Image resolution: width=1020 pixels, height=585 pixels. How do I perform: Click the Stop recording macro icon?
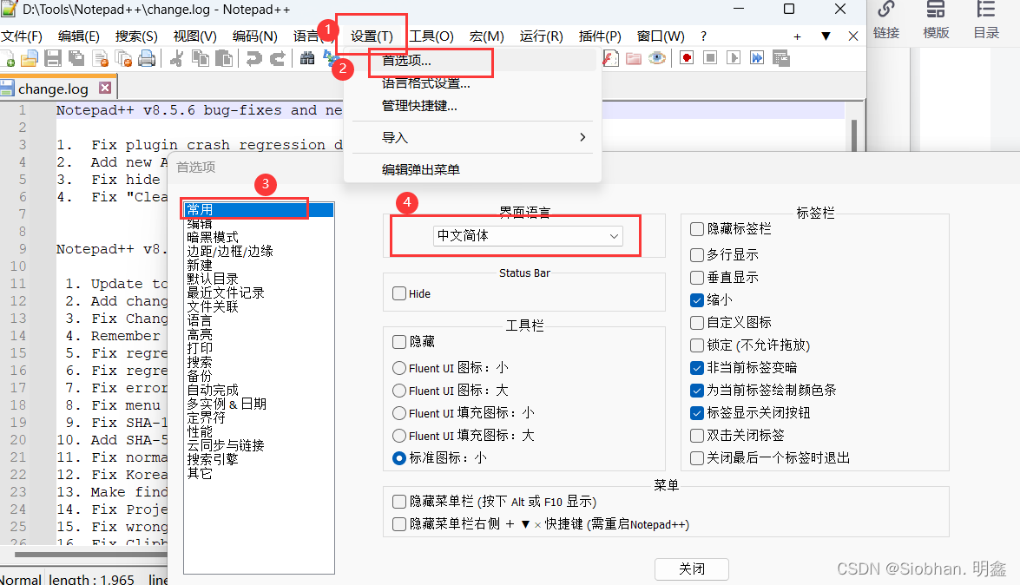710,58
